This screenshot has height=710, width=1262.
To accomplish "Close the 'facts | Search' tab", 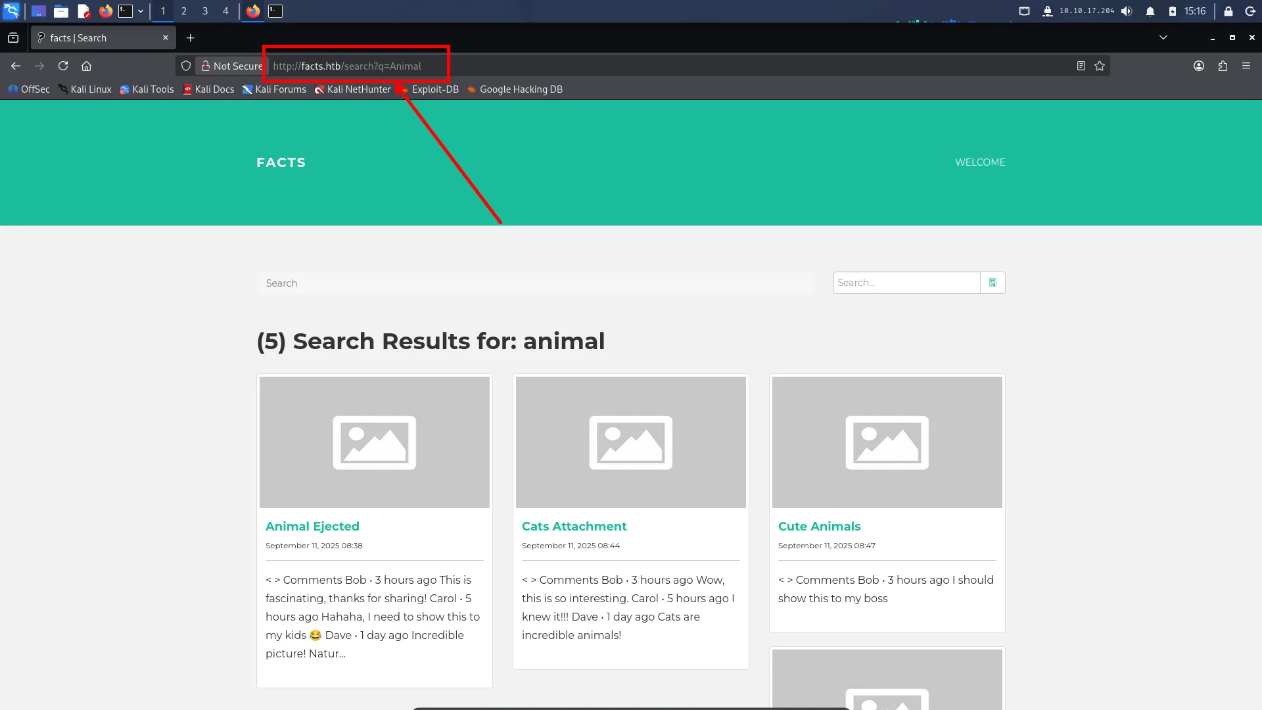I will [x=166, y=38].
